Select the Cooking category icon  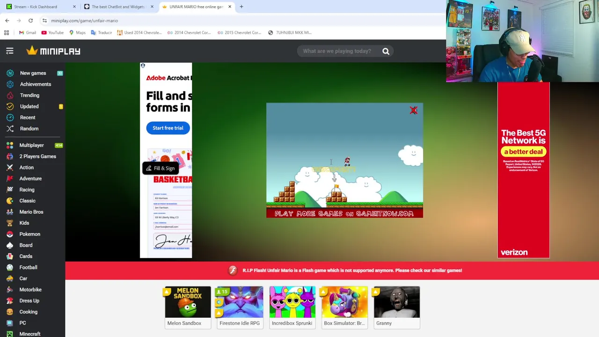point(10,312)
